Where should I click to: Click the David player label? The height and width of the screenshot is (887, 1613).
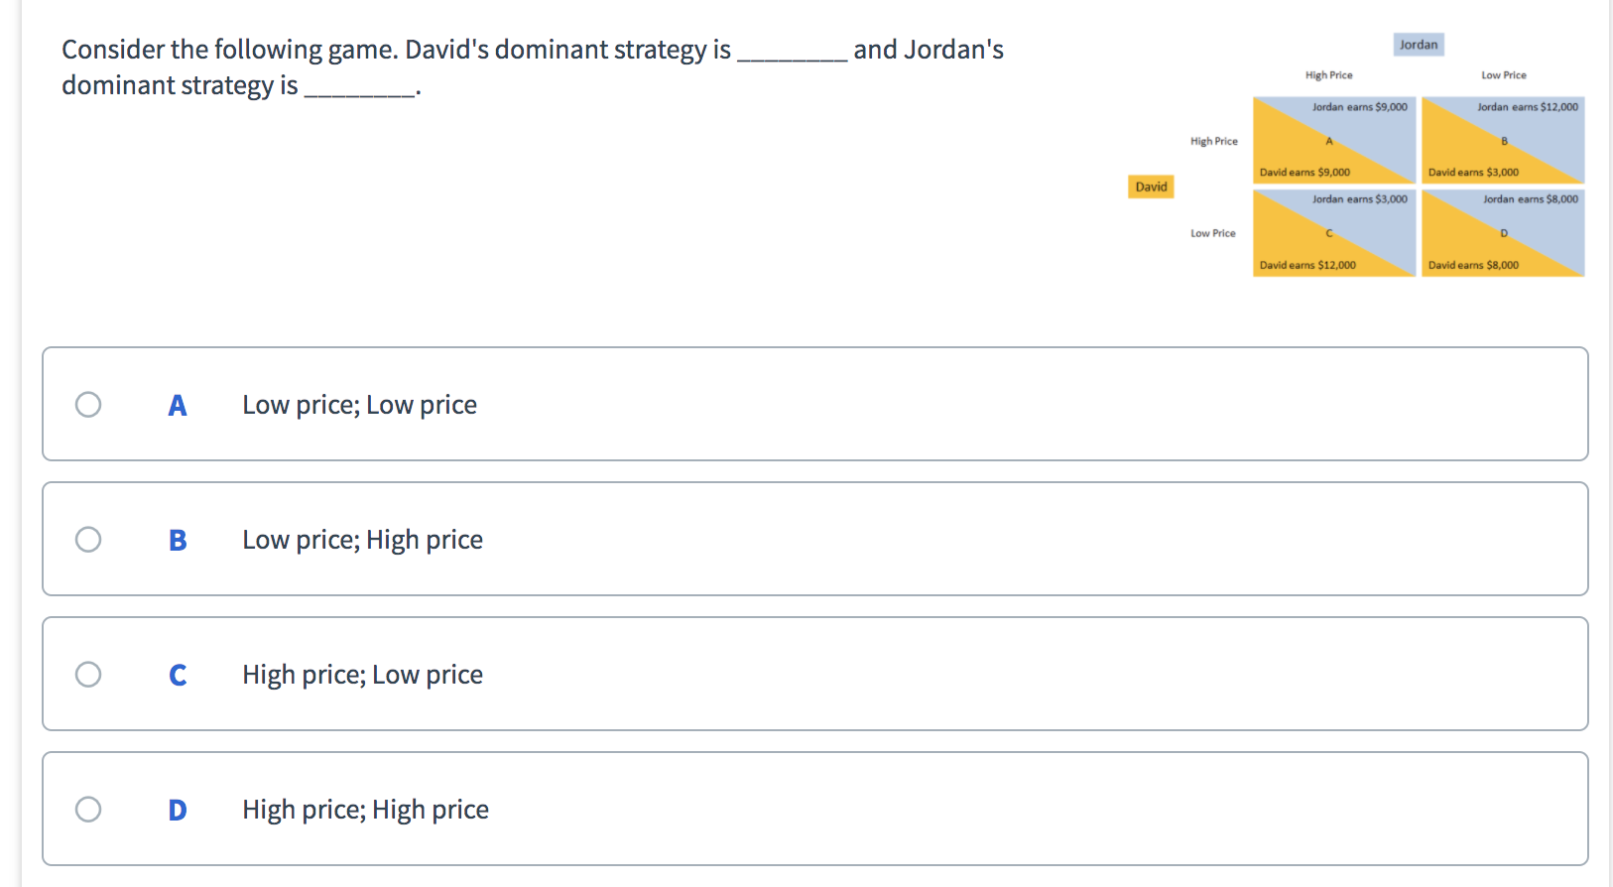1150,187
